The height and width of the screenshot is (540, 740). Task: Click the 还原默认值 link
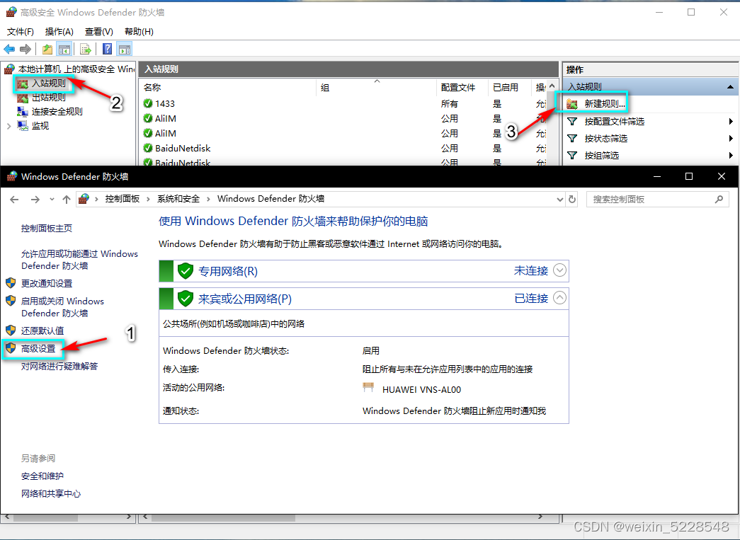pos(42,331)
